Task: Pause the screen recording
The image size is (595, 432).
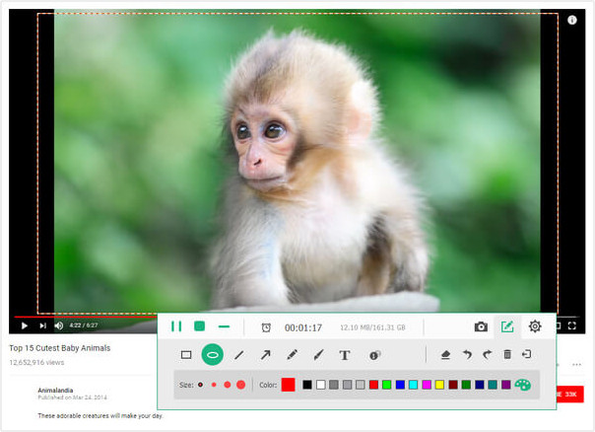Action: coord(176,326)
